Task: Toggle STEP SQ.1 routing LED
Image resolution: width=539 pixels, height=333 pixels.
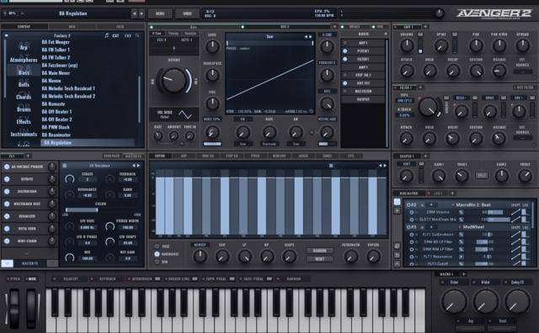Action: click(x=344, y=75)
